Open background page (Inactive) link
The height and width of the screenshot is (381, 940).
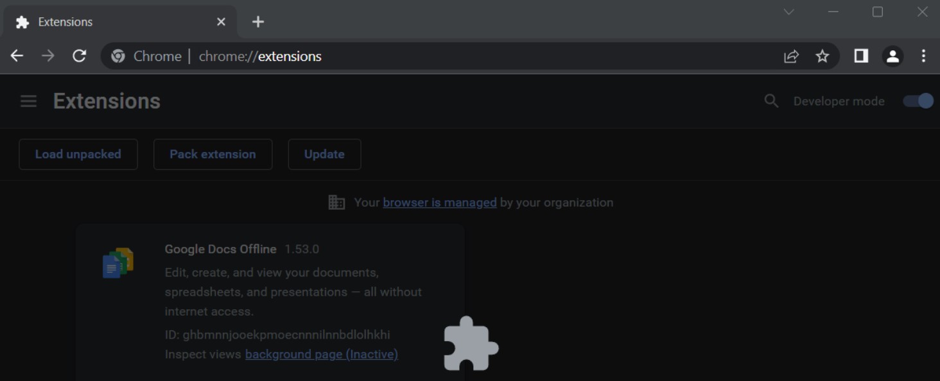click(322, 354)
